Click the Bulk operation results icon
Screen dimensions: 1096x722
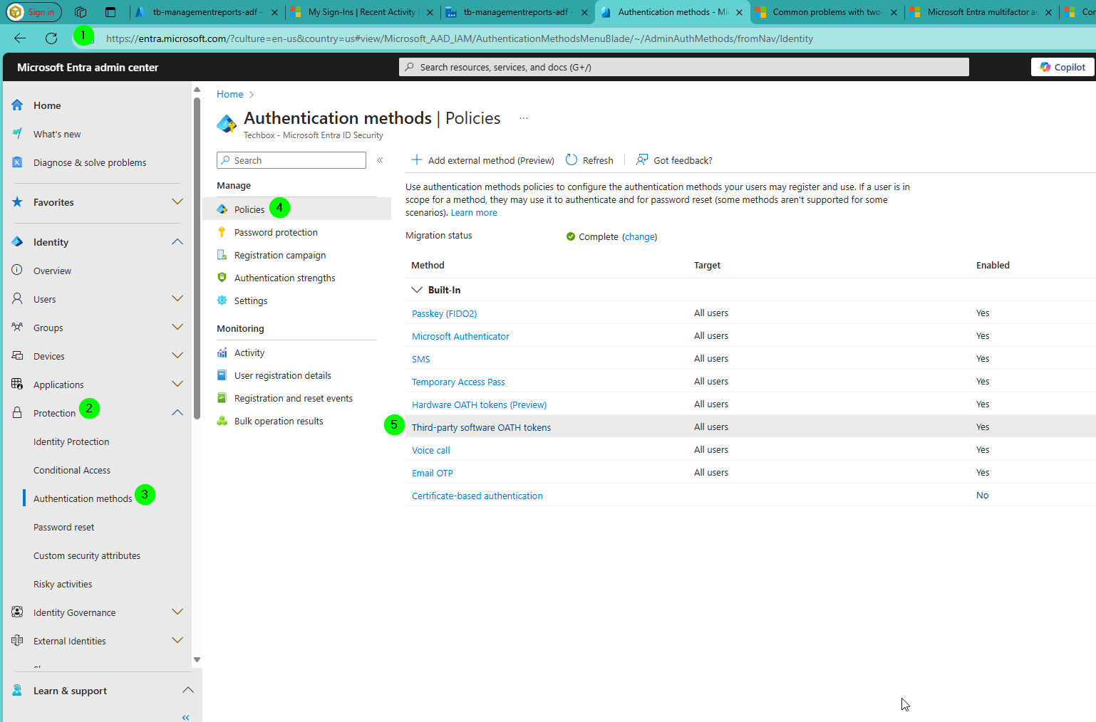(x=222, y=421)
